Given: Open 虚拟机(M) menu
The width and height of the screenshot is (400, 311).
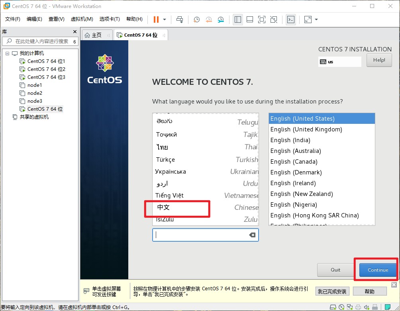Looking at the screenshot, I should [82, 19].
